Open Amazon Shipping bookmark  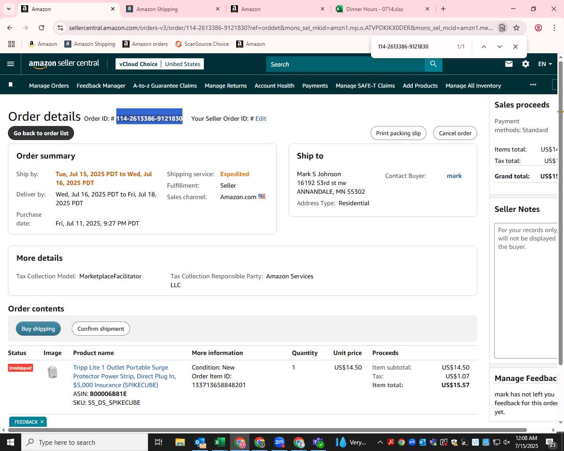coord(89,44)
